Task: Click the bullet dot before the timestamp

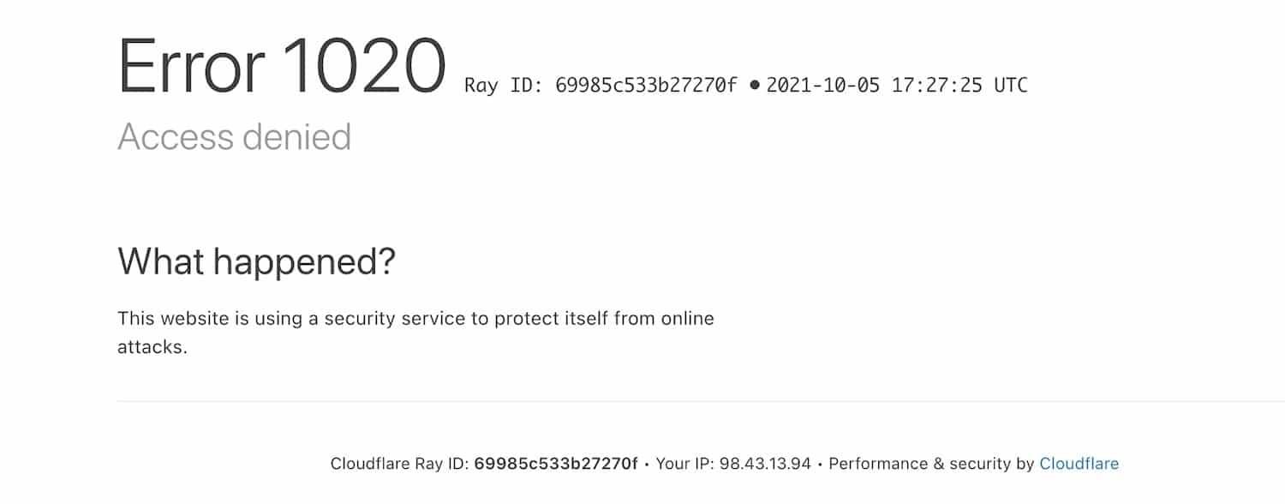Action: 755,85
